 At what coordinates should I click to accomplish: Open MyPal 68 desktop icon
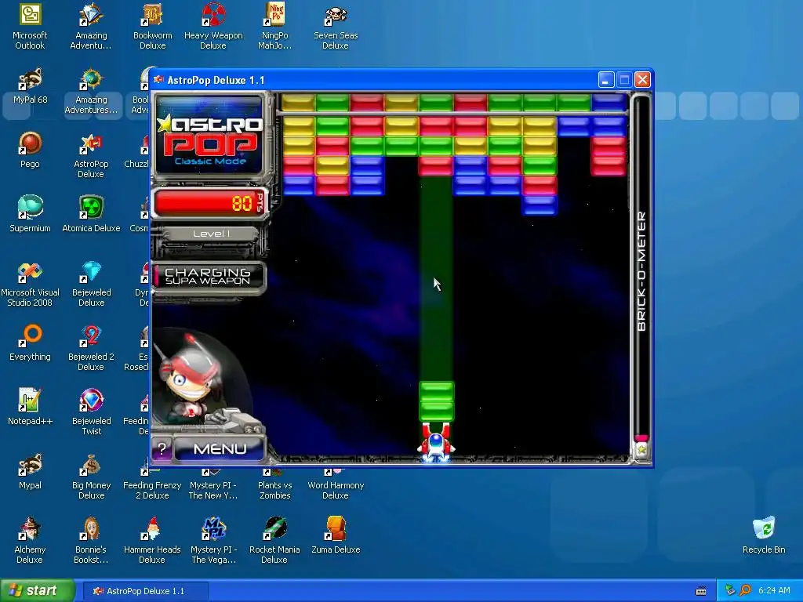click(31, 86)
